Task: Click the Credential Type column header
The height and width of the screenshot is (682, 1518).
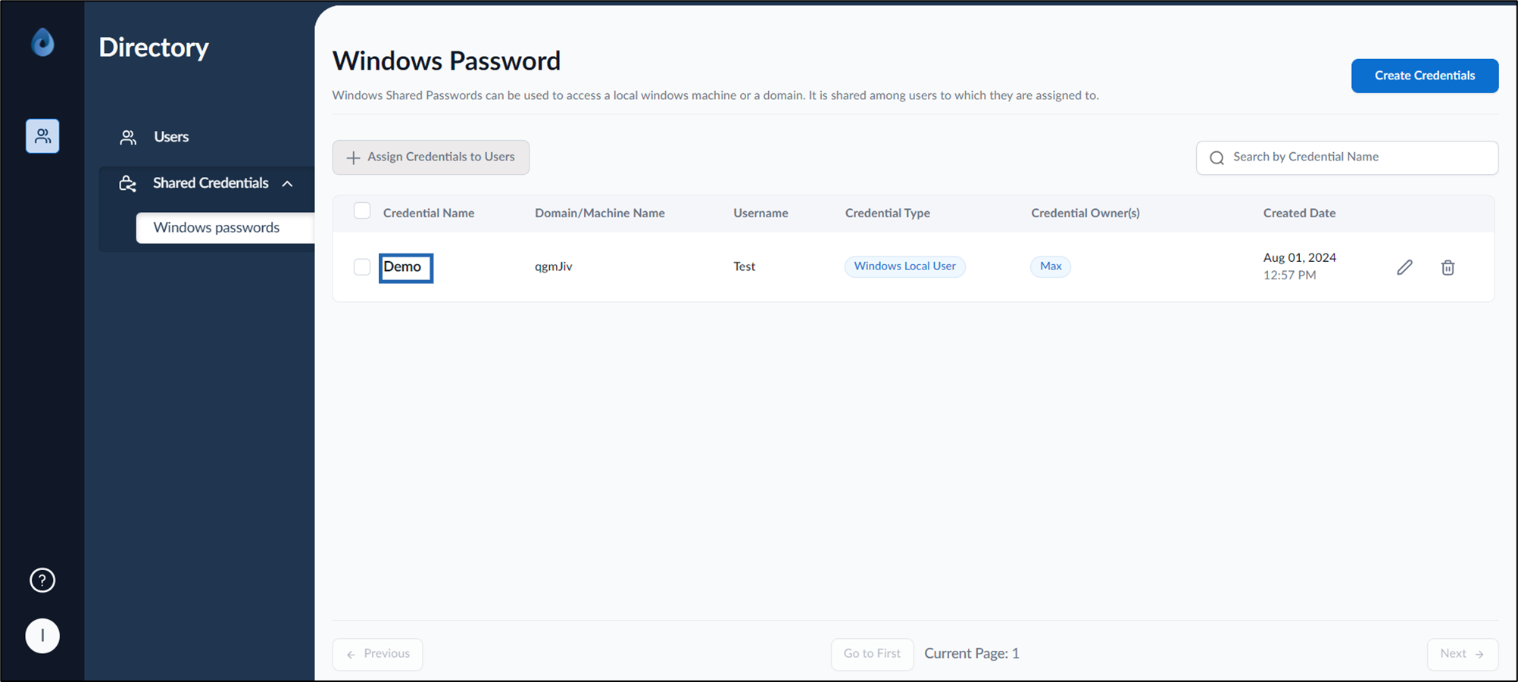Action: pyautogui.click(x=888, y=213)
